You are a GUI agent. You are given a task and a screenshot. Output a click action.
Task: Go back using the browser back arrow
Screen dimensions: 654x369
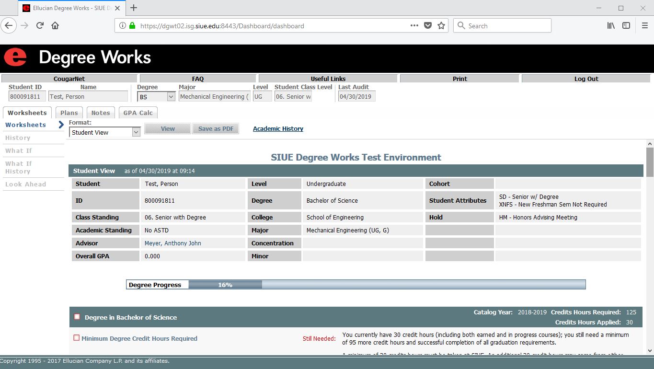(x=9, y=26)
